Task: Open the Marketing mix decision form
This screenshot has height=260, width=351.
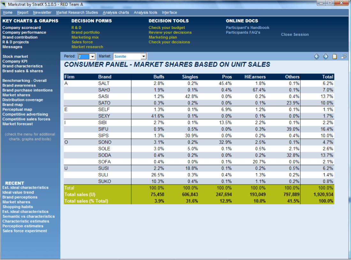Action: 85,37
